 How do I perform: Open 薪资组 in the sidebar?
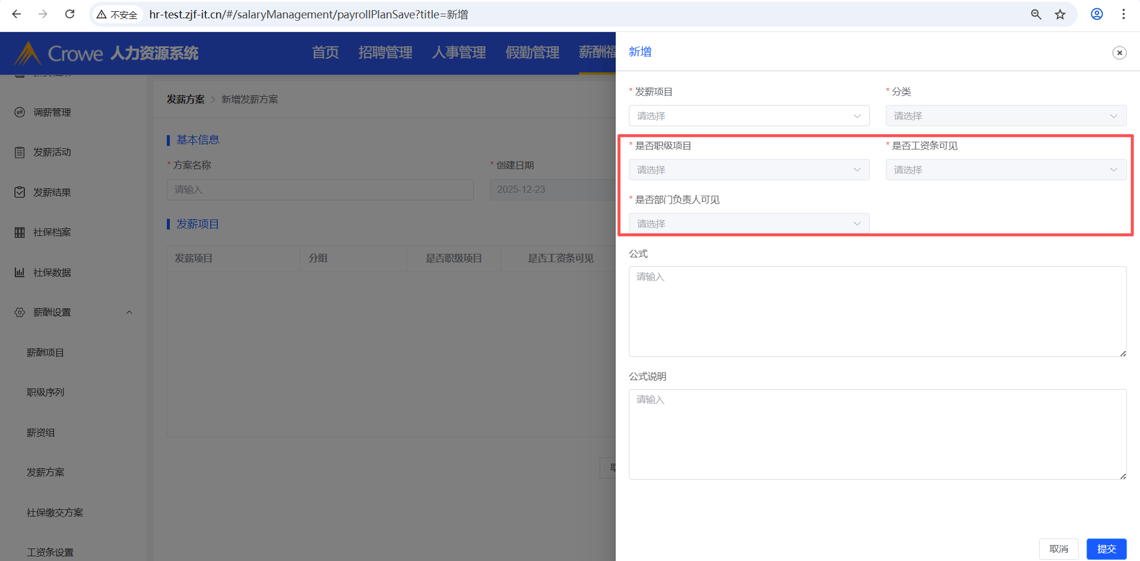pos(40,432)
